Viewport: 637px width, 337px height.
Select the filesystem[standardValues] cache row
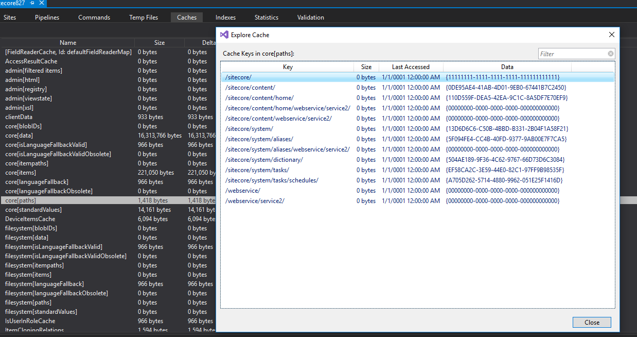(108, 312)
